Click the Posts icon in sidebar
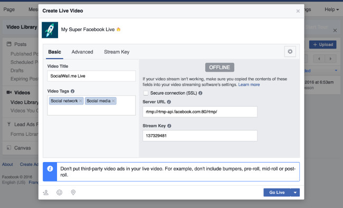Viewport: 343px width, 208px height. [x=9, y=44]
